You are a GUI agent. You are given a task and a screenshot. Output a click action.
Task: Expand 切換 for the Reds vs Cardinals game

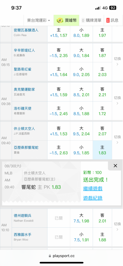click(117, 62)
